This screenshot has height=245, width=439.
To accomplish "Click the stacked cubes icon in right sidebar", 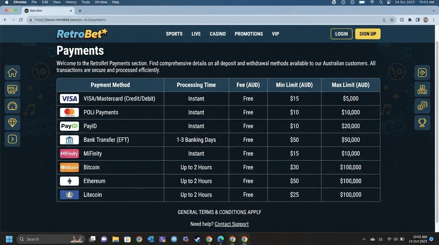I will pos(422,89).
